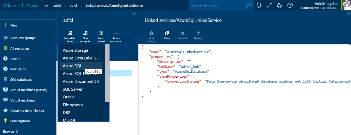Select Azure DocumentDB menu entry
Screen dimensions: 351x135
[x=81, y=82]
